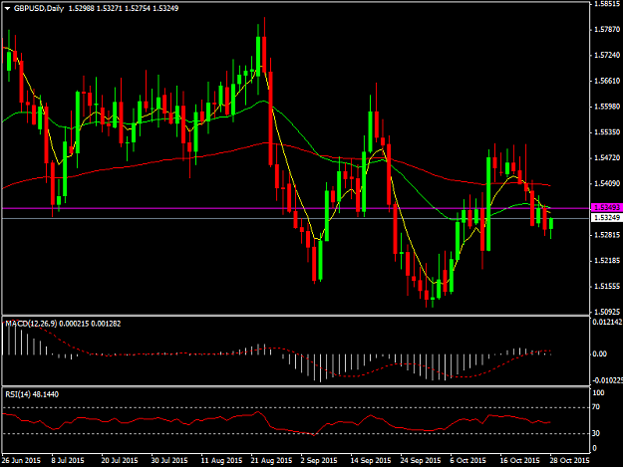The width and height of the screenshot is (623, 467).
Task: Open the chart menu triangle beside GBPUSD
Action: click(x=7, y=8)
